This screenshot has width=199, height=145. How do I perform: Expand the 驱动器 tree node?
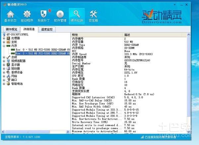pyautogui.click(x=4, y=69)
